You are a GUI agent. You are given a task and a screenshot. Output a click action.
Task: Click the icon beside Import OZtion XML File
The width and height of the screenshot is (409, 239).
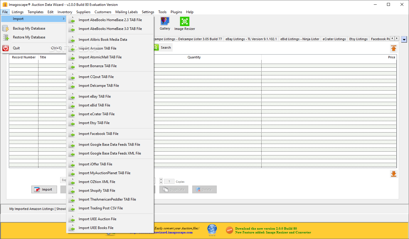coord(71,182)
